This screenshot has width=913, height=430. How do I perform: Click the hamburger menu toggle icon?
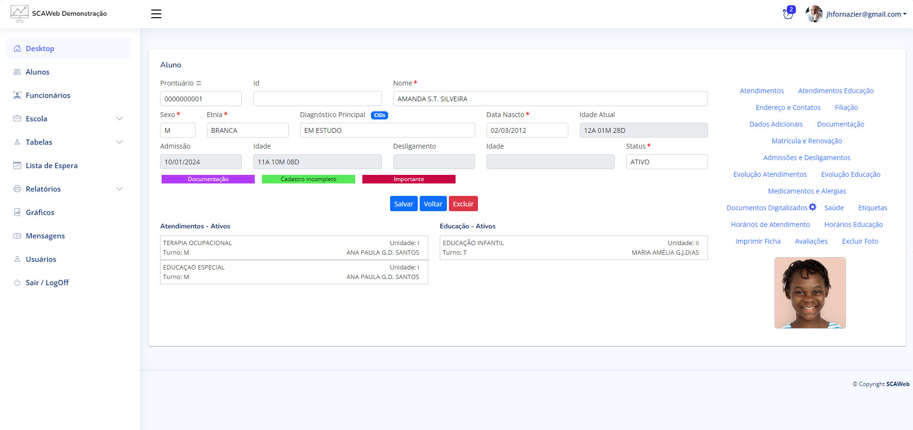[x=156, y=14]
